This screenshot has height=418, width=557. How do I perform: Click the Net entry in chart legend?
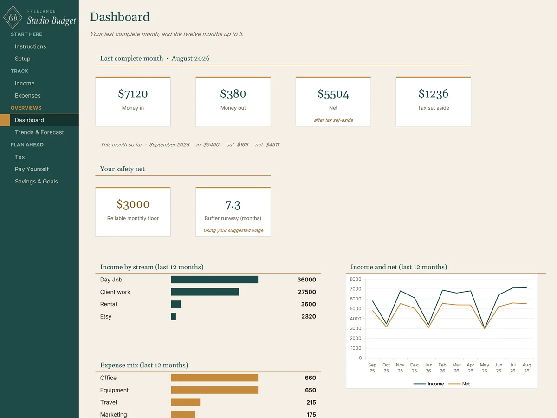point(460,384)
